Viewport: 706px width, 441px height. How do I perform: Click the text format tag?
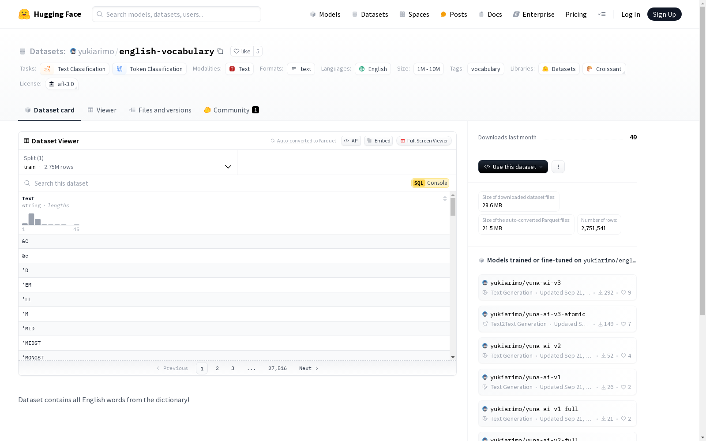301,69
